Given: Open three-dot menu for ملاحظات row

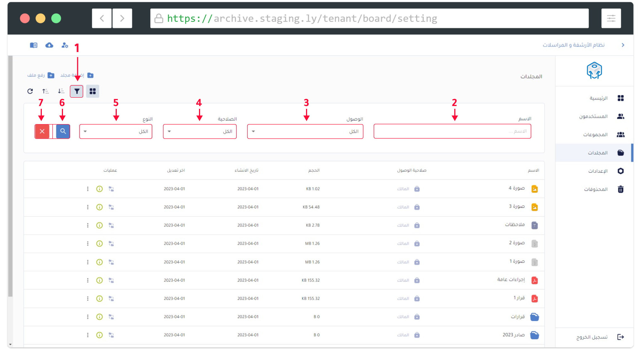Looking at the screenshot, I should tap(88, 225).
